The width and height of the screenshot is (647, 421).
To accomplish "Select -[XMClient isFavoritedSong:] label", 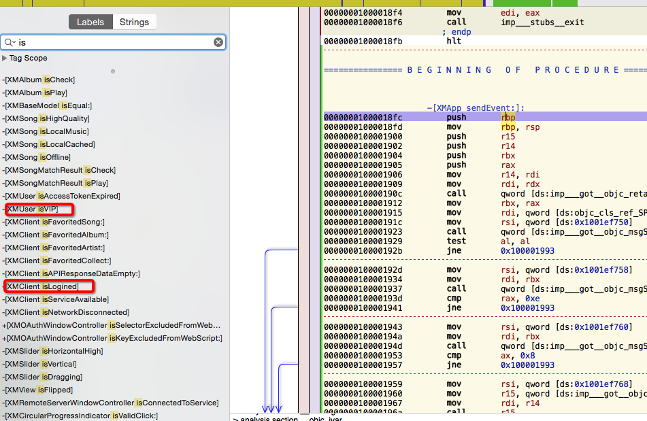I will point(54,222).
